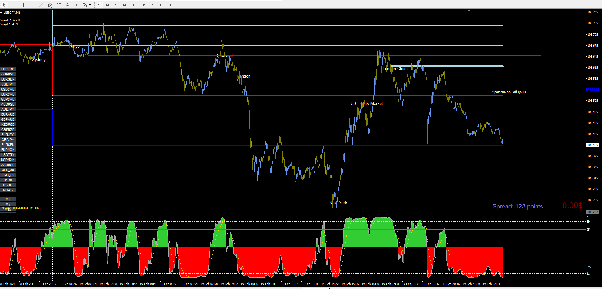Activate the crosshair tool
The width and height of the screenshot is (602, 289).
[13, 5]
